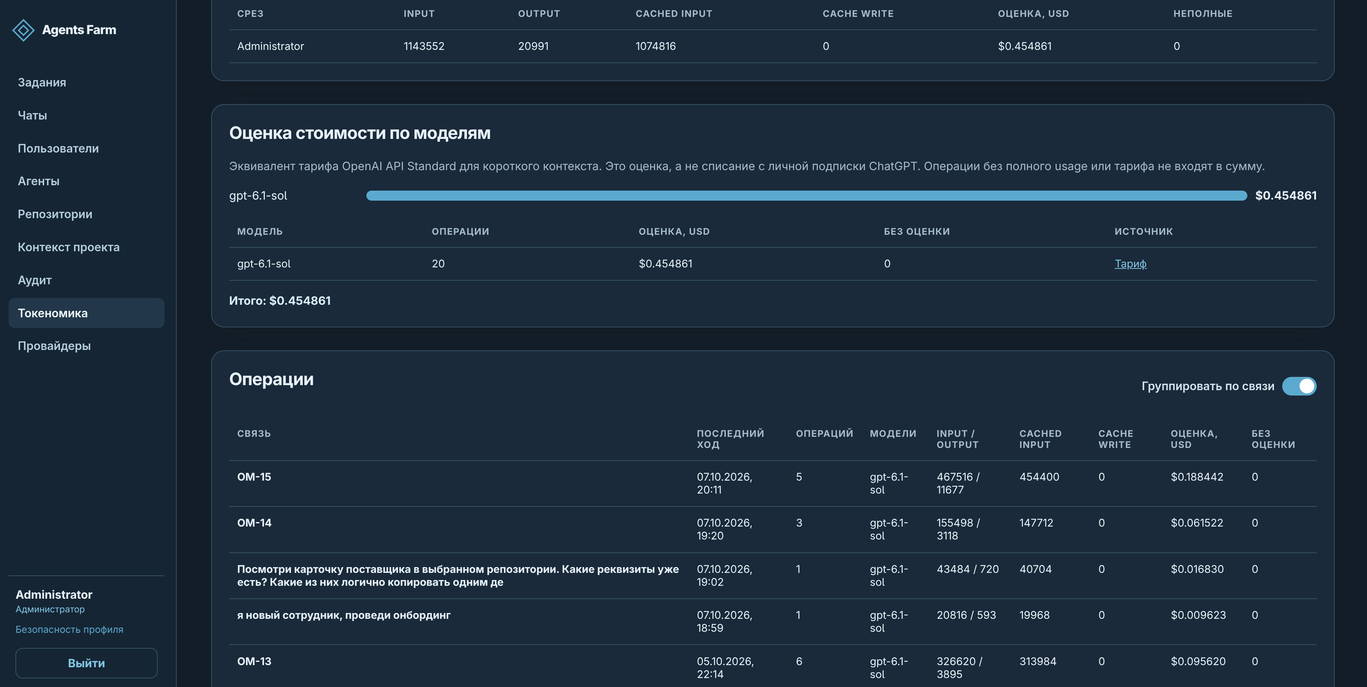
Task: Follow the Тариф source link
Action: tap(1130, 264)
